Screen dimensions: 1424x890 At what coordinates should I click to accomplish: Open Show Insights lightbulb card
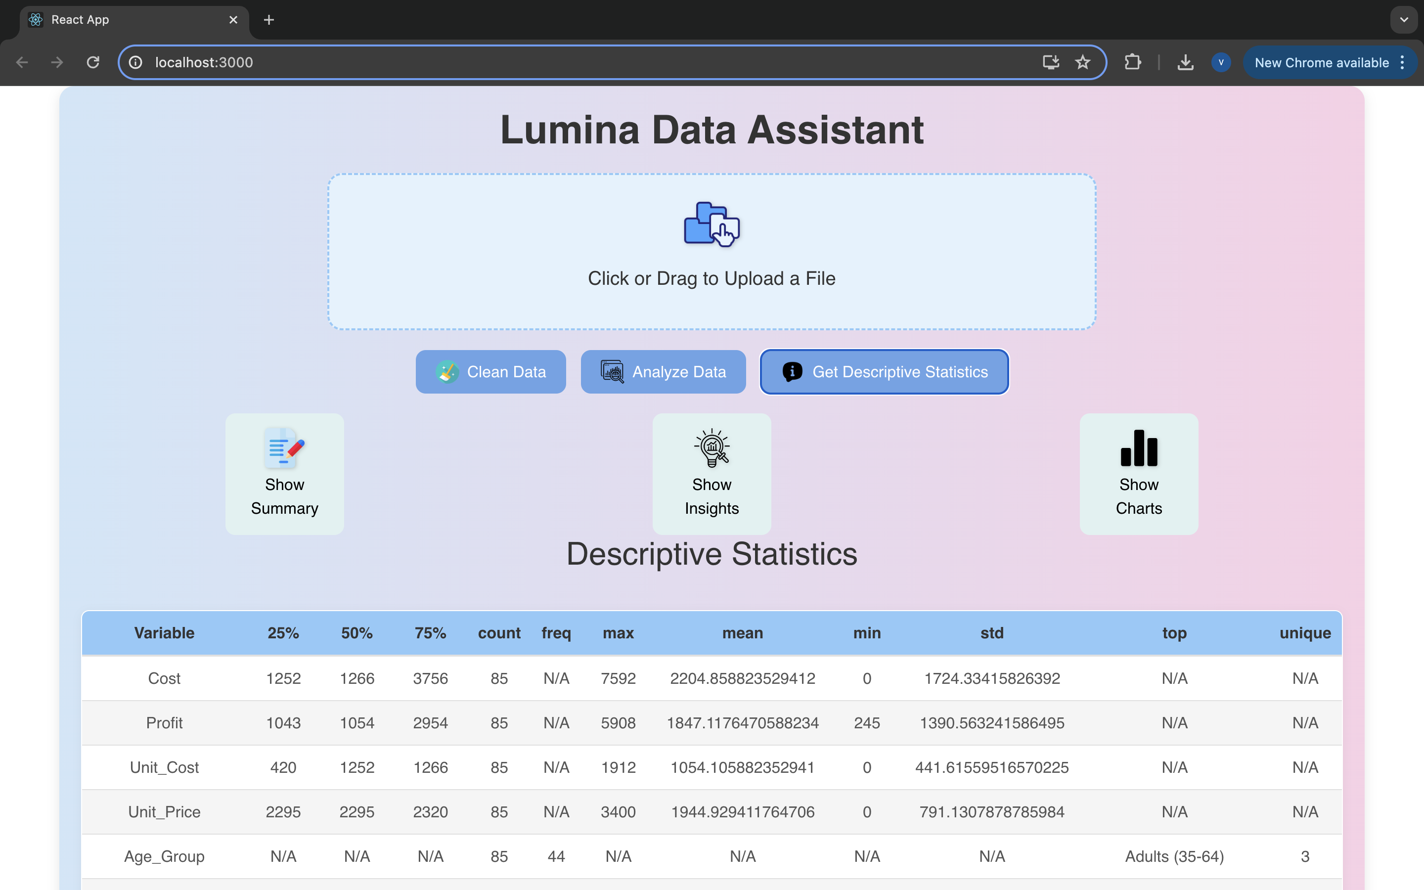point(712,474)
